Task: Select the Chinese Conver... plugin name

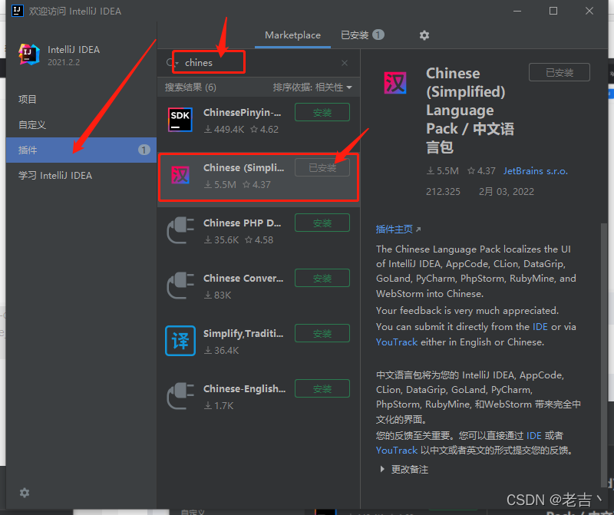Action: (243, 279)
